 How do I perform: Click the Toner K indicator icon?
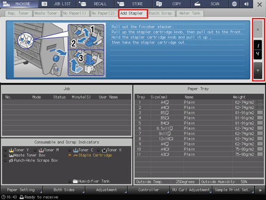click(x=104, y=150)
